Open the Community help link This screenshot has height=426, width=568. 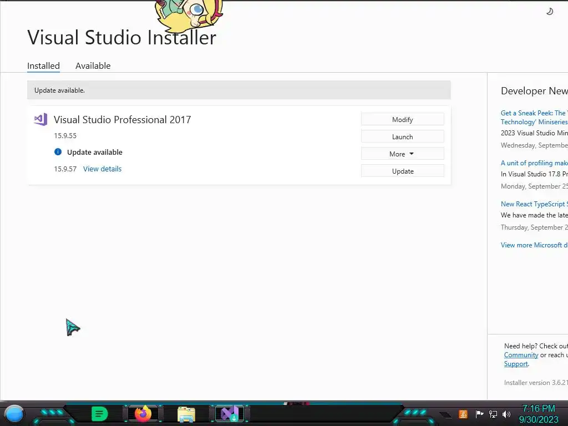521,355
